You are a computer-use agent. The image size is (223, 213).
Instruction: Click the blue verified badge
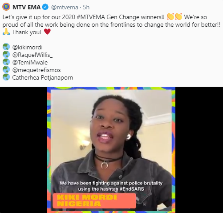(x=45, y=7)
